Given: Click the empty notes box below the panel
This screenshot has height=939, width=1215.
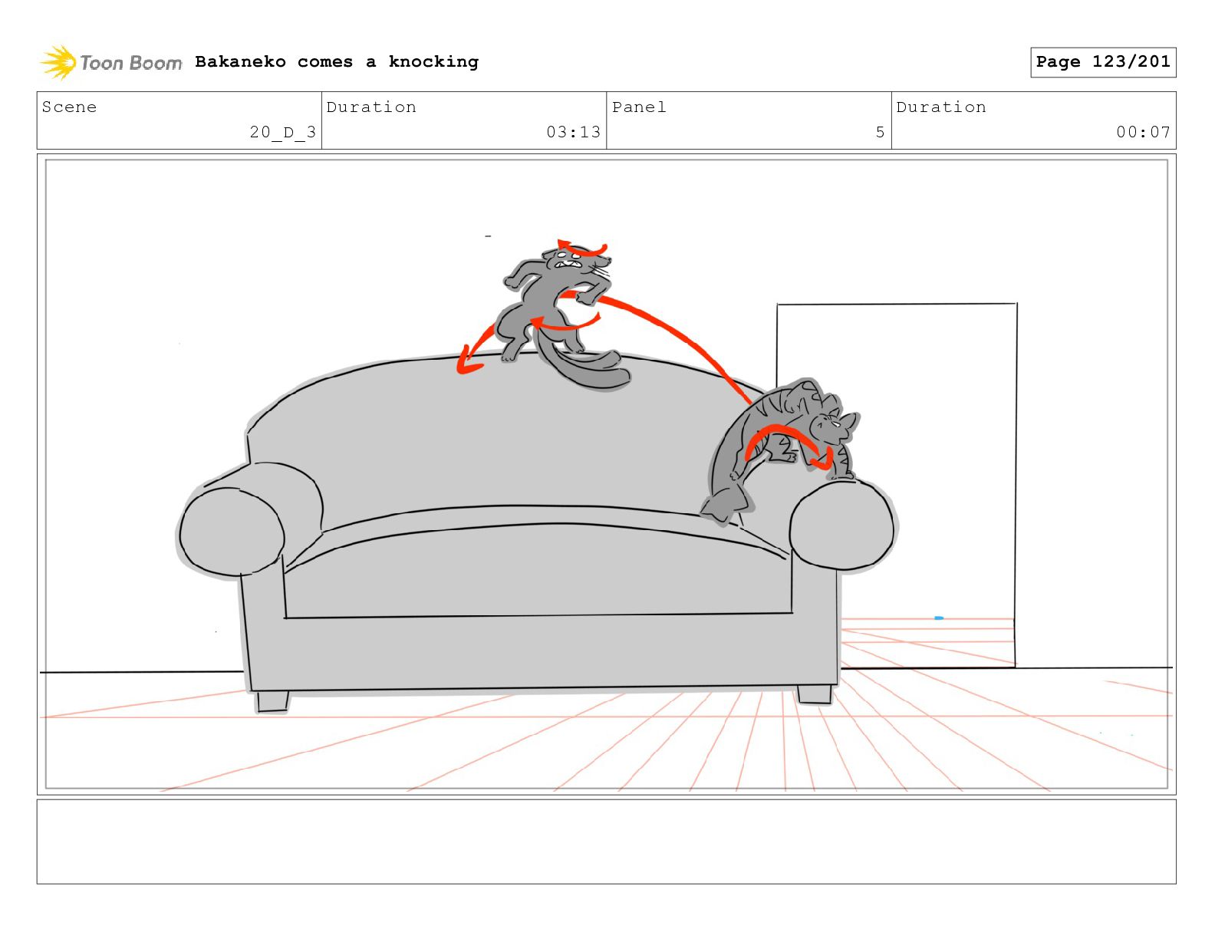Looking at the screenshot, I should (x=606, y=842).
